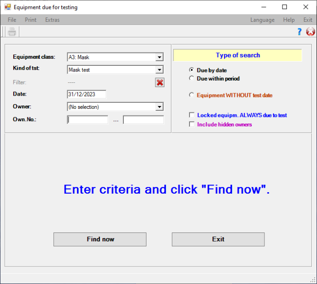This screenshot has width=317, height=284.
Task: Click the first Own.No. input box
Action: (x=88, y=120)
